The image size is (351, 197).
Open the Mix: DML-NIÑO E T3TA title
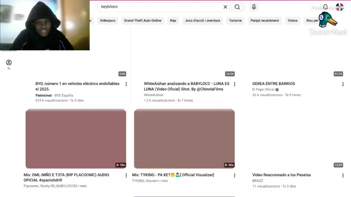[66, 177]
